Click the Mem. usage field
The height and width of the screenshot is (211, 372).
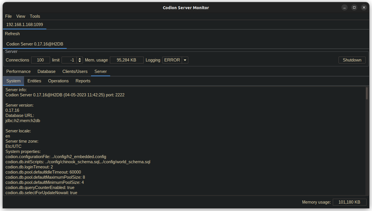126,60
